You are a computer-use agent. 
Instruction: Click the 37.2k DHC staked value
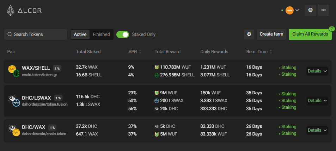click(87, 126)
